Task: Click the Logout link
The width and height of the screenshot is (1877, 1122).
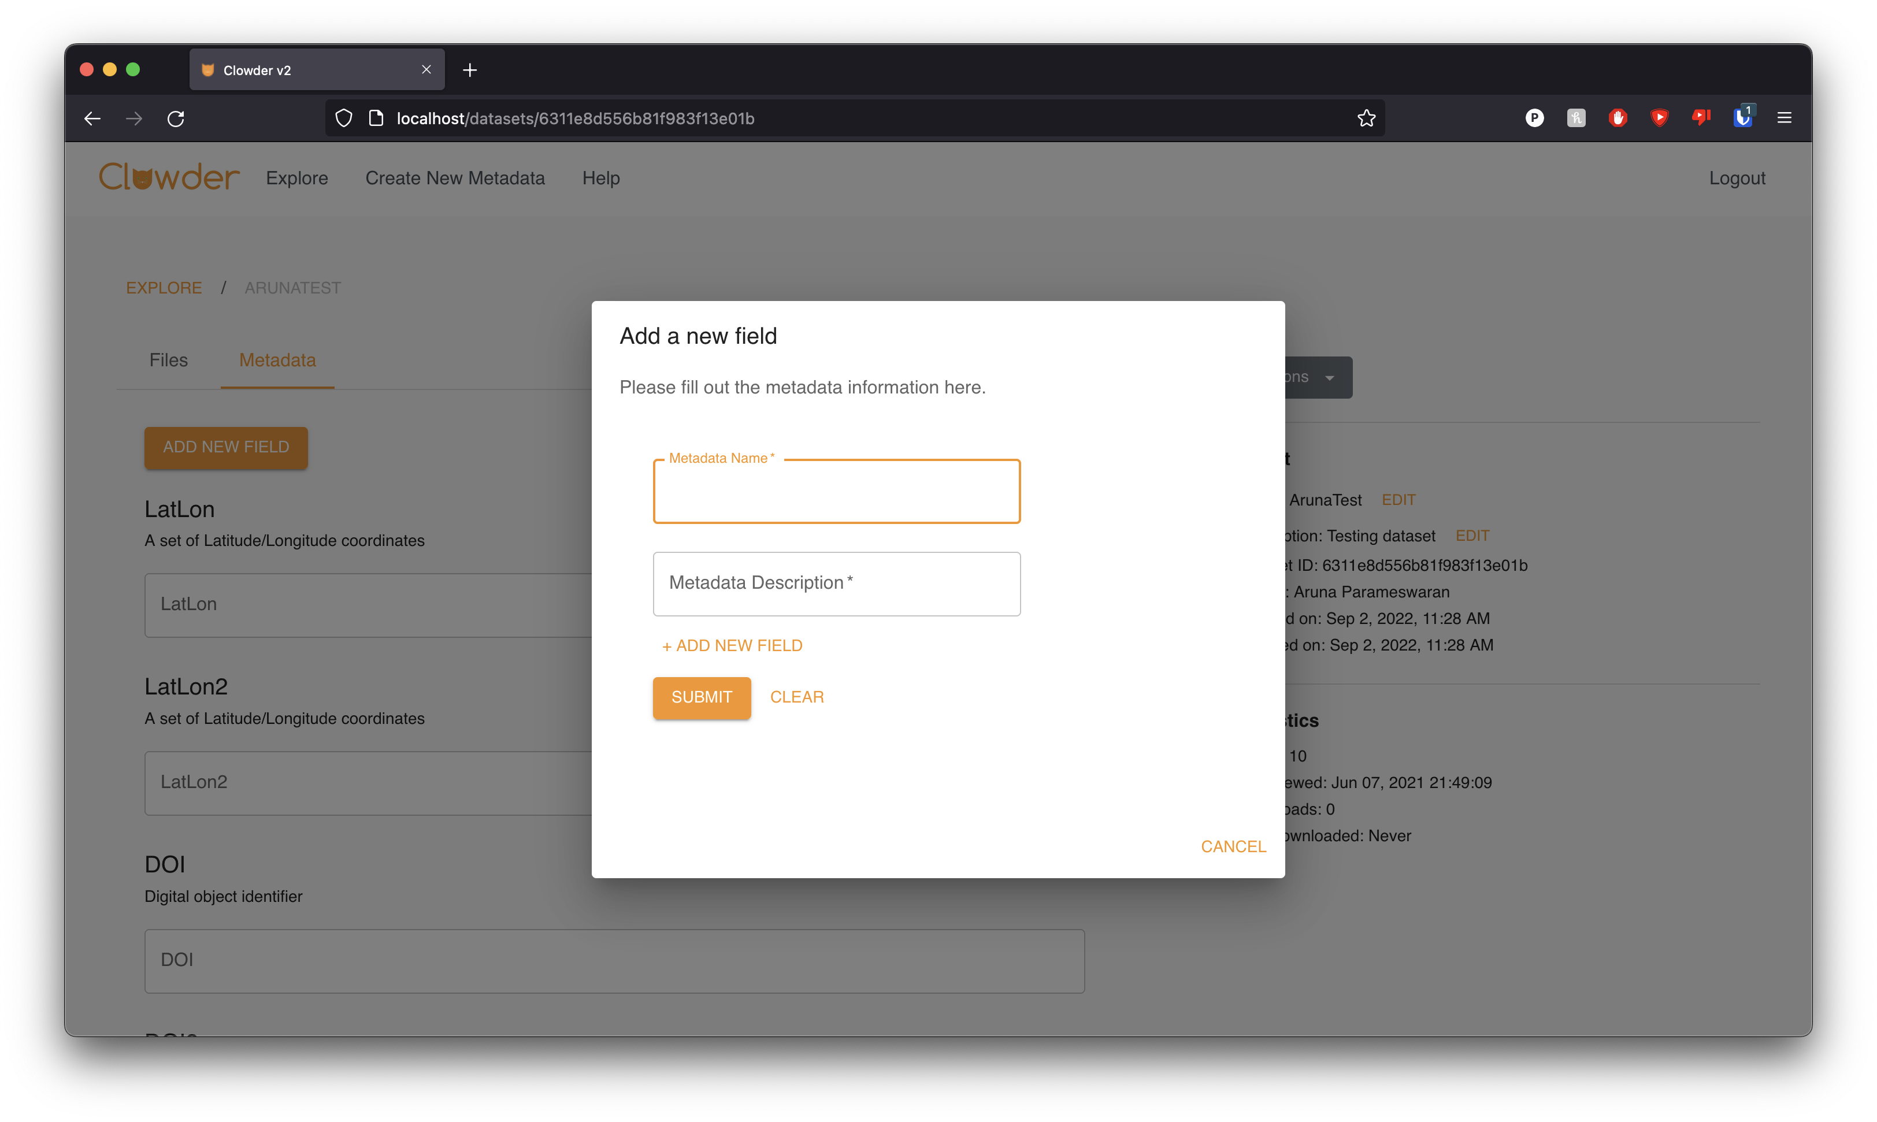Action: coord(1737,179)
